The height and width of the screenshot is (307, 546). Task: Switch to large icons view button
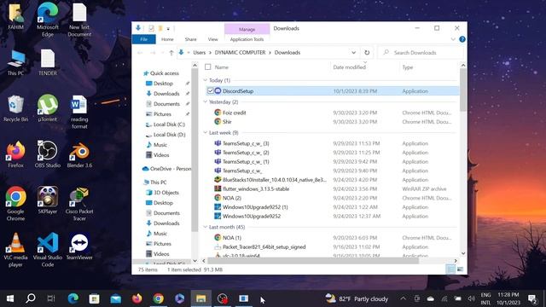[460, 269]
